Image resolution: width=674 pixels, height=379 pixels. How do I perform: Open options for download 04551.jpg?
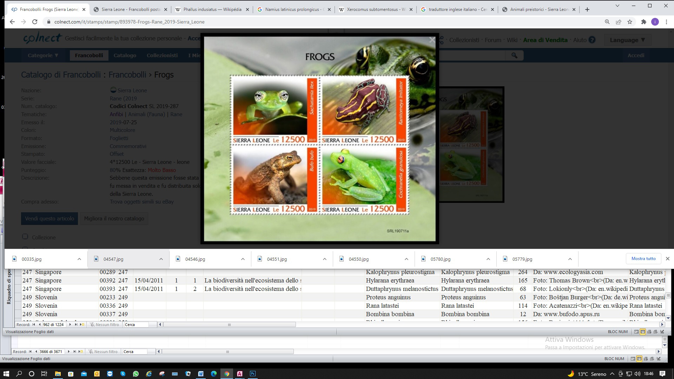325,259
